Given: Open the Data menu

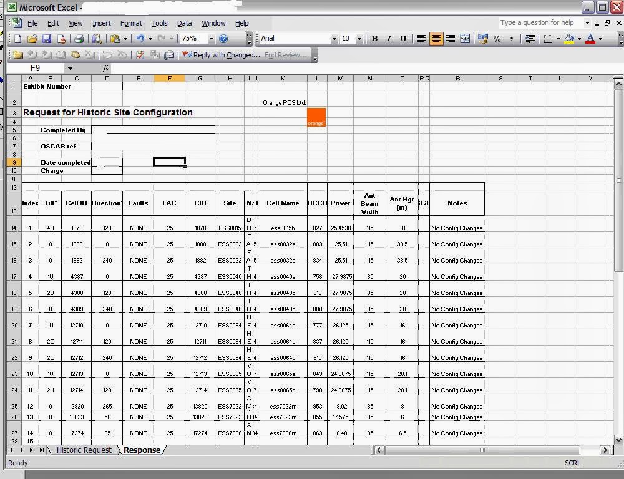Looking at the screenshot, I should [184, 23].
